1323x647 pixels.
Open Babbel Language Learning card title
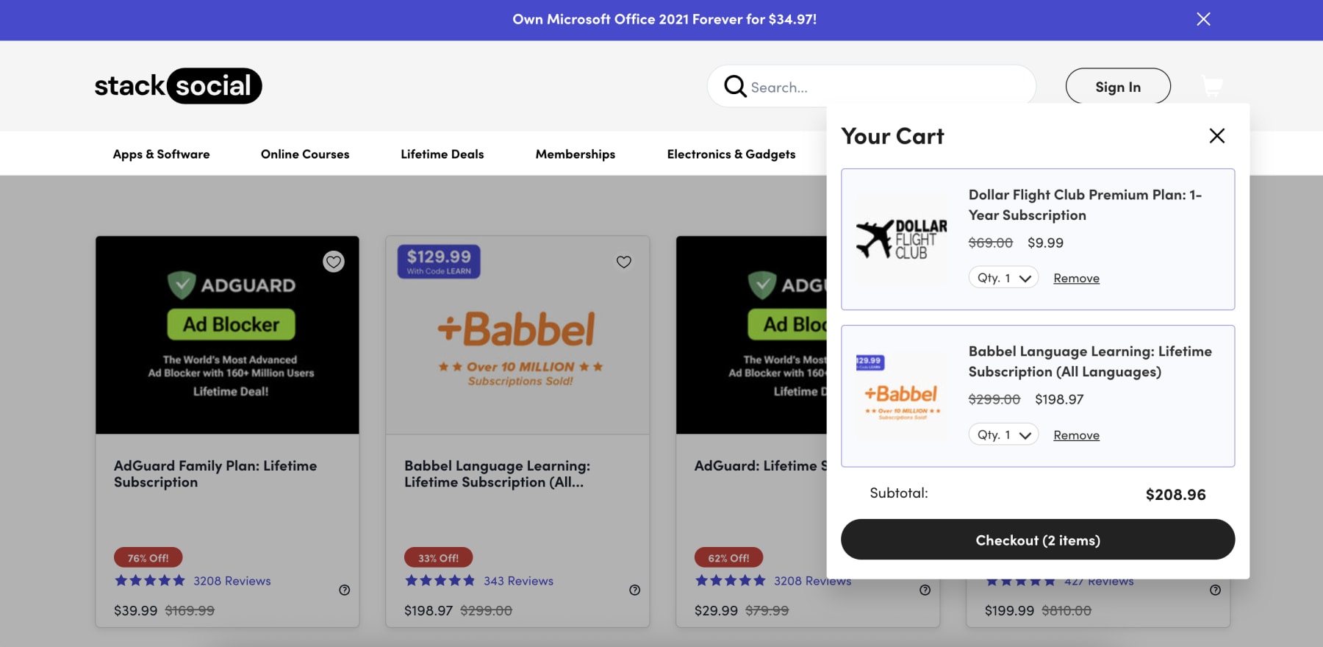[x=497, y=473]
